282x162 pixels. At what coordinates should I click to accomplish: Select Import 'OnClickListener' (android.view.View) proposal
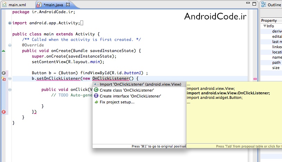tap(140, 84)
